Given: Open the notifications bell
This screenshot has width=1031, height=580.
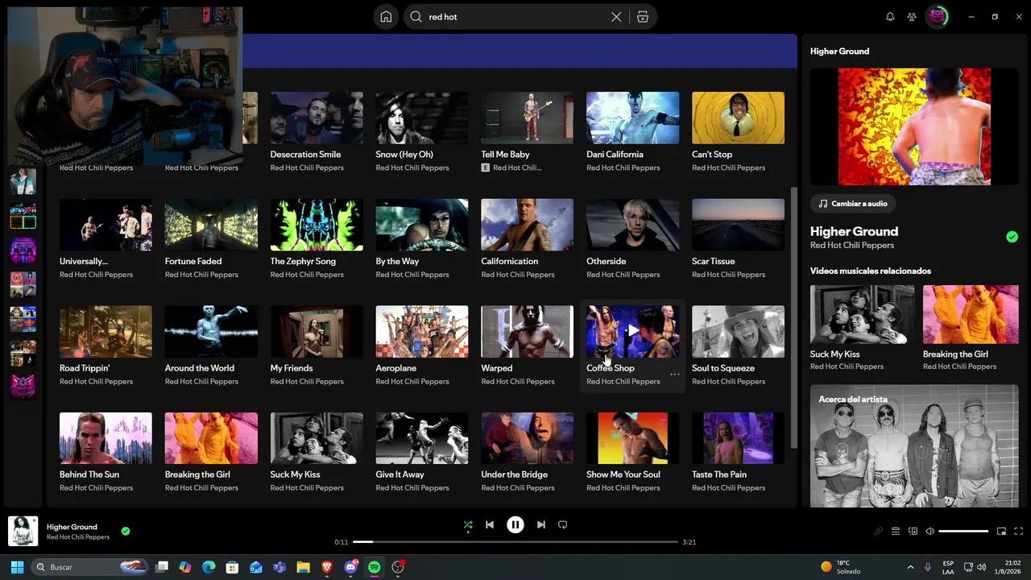Looking at the screenshot, I should (890, 17).
